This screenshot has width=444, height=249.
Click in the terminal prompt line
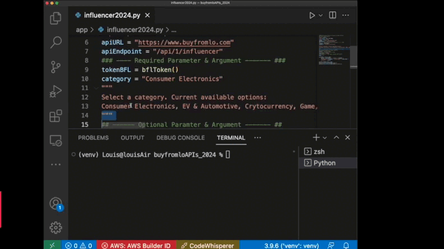pos(154,155)
